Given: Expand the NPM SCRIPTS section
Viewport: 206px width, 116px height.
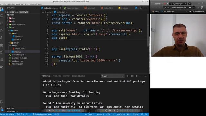Looking at the screenshot, I should click(x=12, y=111).
